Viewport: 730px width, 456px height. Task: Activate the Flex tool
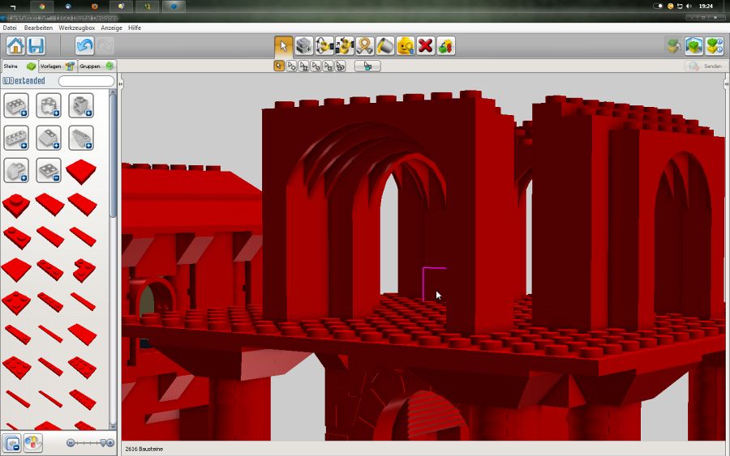[365, 45]
